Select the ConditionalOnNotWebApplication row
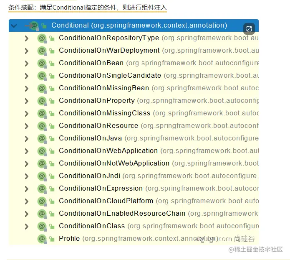Viewport: 290px width, 260px height. [x=134, y=163]
